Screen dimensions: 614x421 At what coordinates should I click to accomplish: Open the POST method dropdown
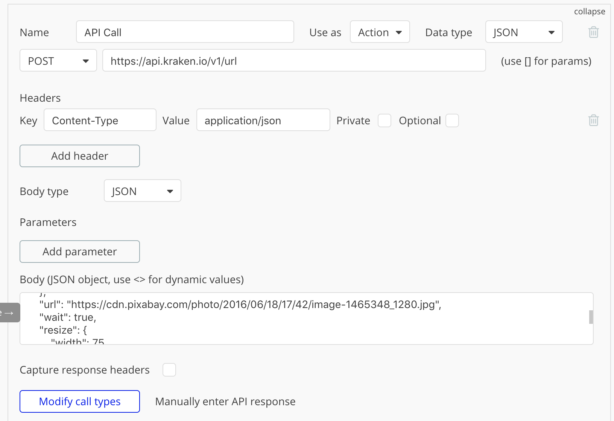[58, 61]
